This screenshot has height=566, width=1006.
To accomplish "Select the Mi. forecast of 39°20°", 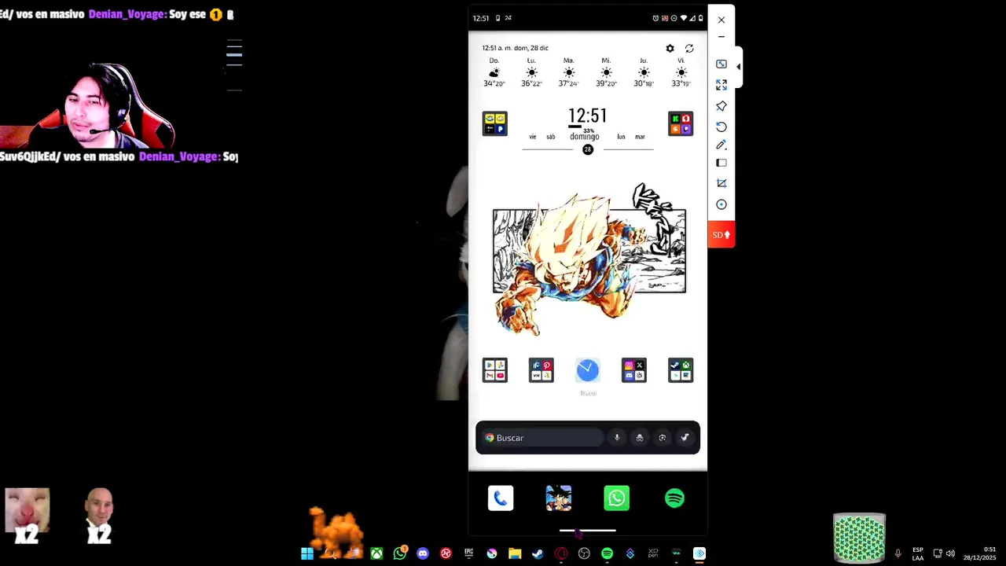I will 606,72.
